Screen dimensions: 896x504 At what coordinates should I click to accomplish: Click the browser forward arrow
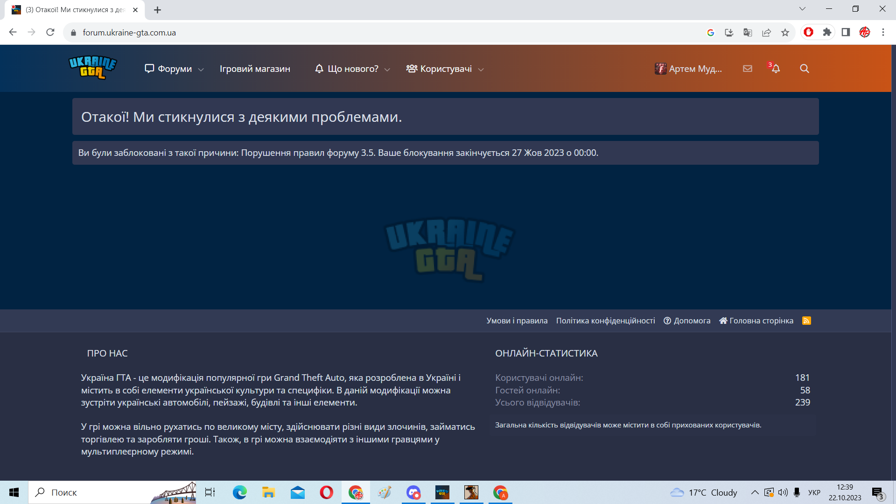(32, 32)
